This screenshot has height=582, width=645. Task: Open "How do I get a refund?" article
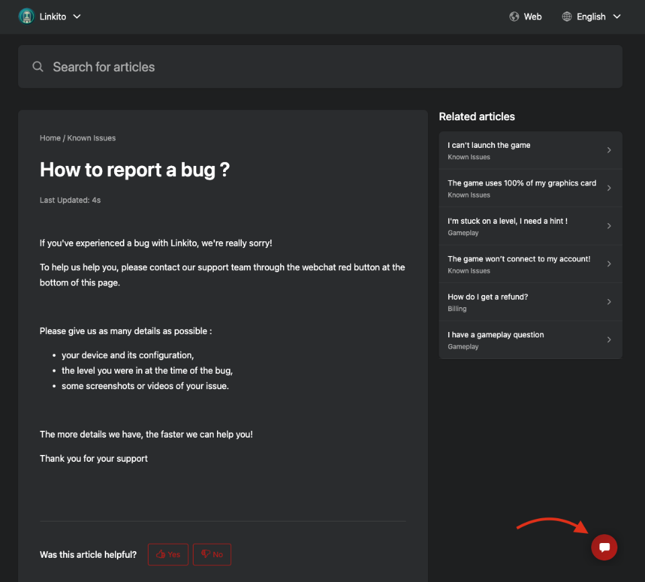point(530,302)
